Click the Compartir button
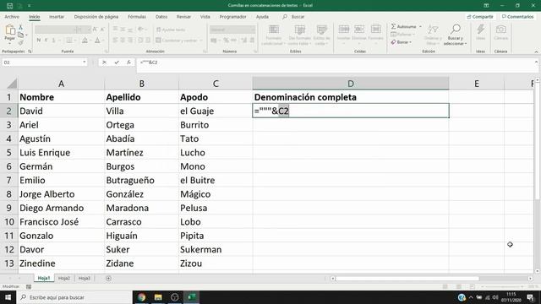Viewport: 541px width, 304px height. pos(480,17)
